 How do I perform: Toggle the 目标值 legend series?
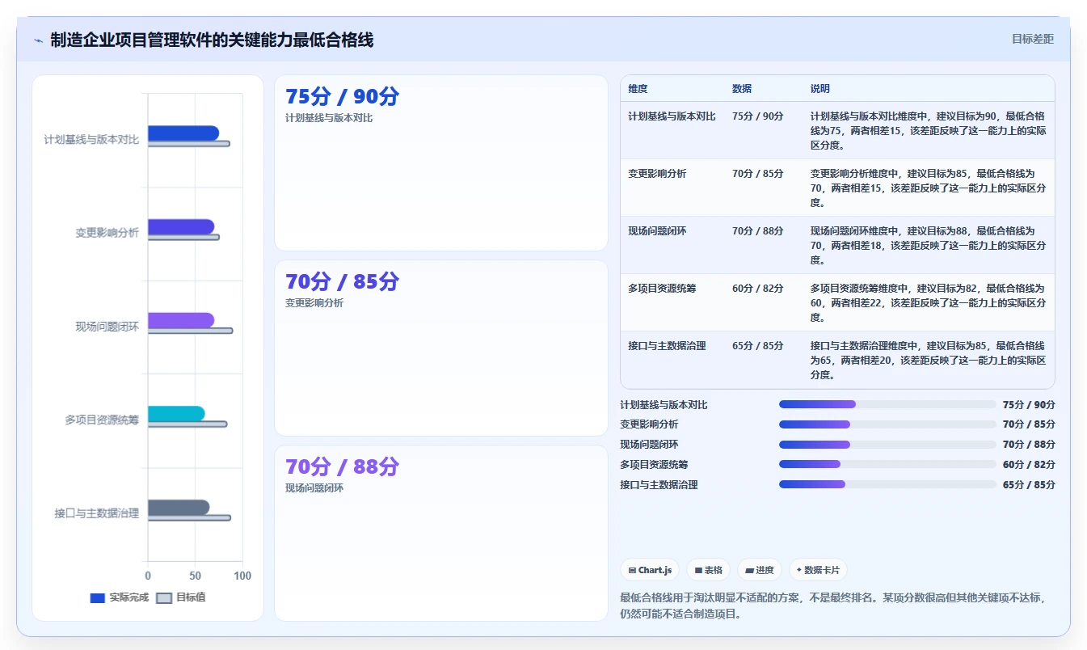[x=181, y=597]
